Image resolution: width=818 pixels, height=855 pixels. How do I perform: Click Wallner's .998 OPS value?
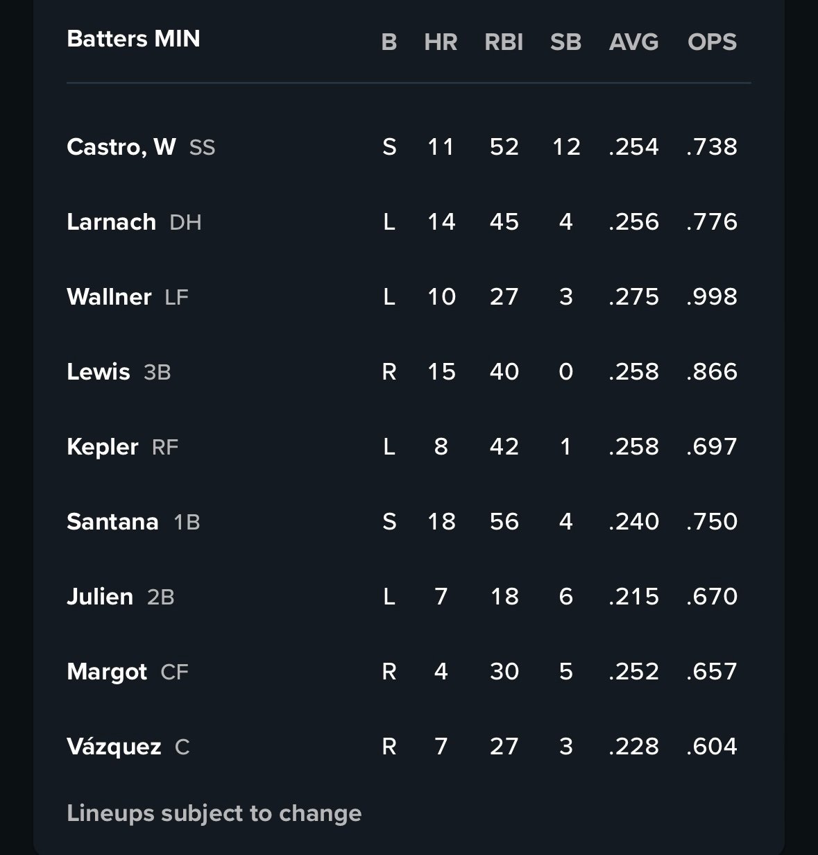coord(712,297)
